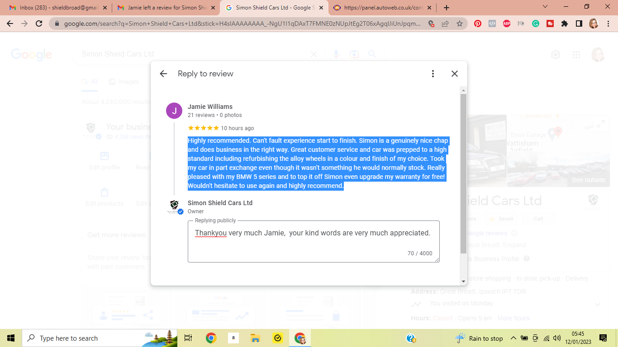The image size is (618, 347).
Task: Click Edit products in business panel
Action: coord(105,197)
